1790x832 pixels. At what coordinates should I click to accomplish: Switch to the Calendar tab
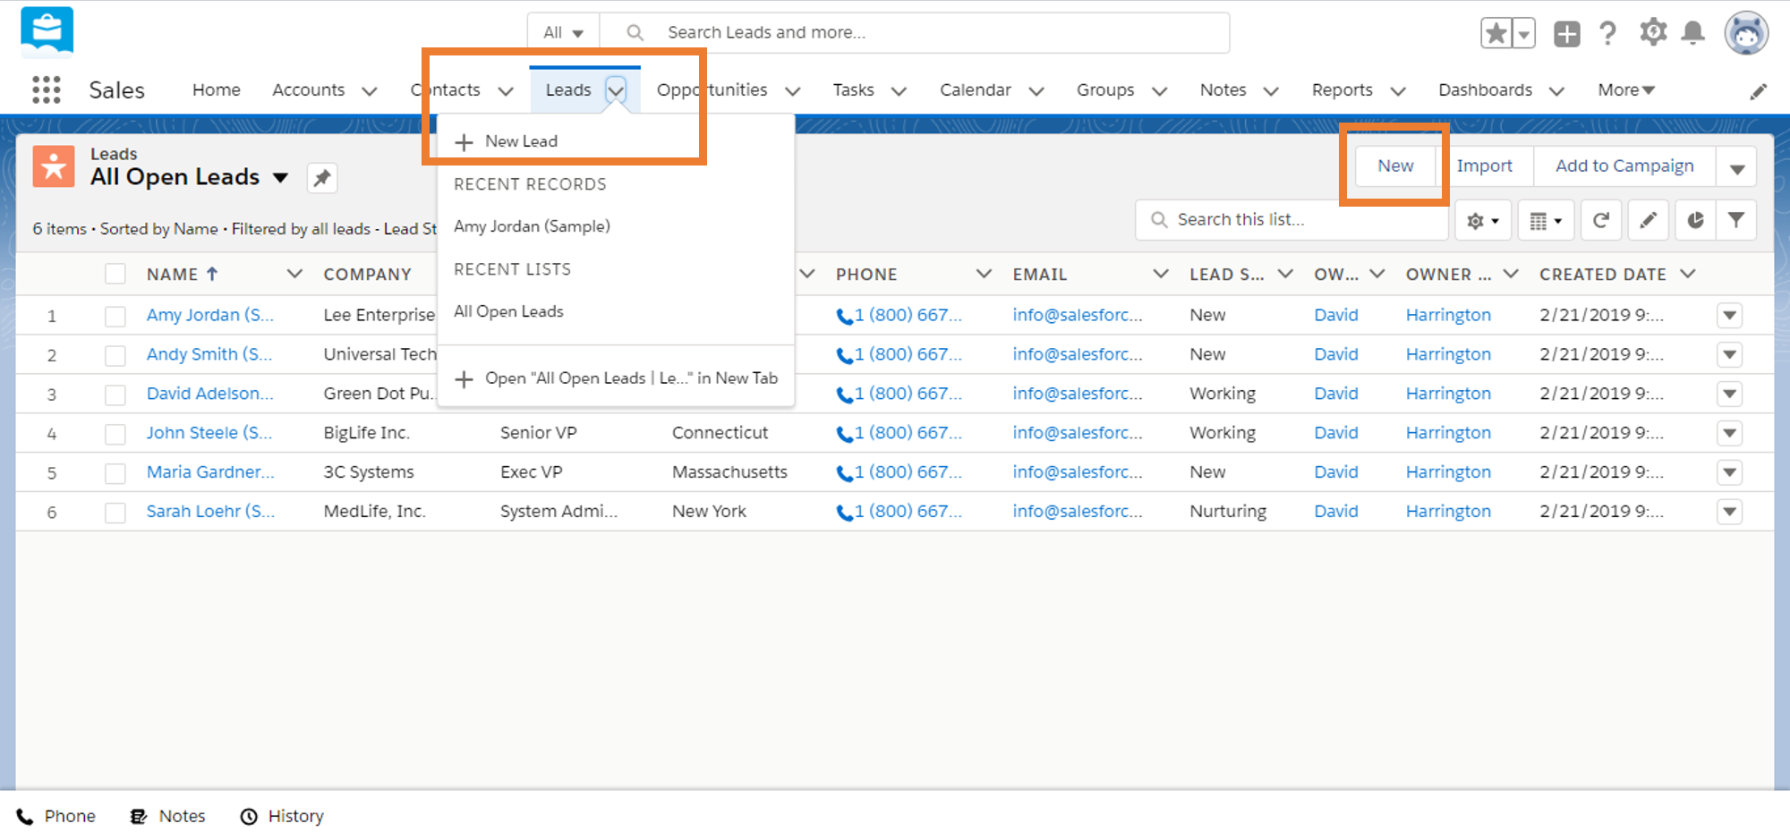(975, 90)
